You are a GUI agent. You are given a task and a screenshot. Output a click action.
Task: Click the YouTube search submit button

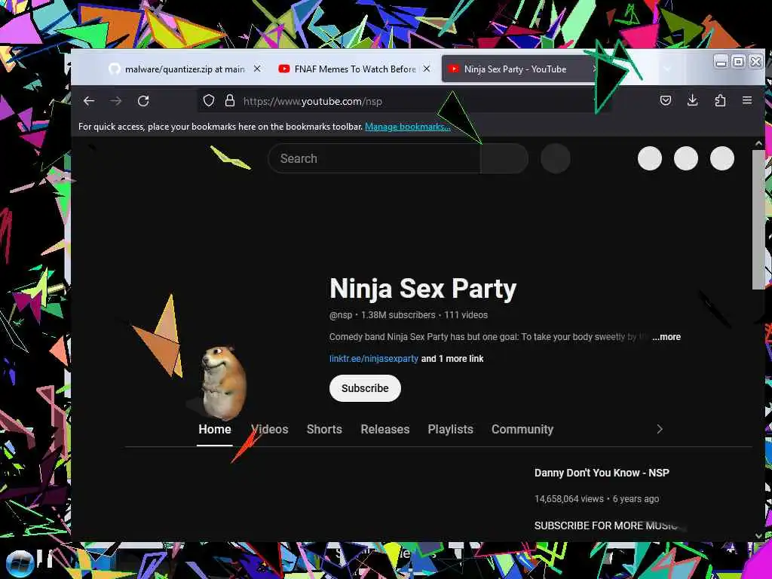(x=504, y=158)
